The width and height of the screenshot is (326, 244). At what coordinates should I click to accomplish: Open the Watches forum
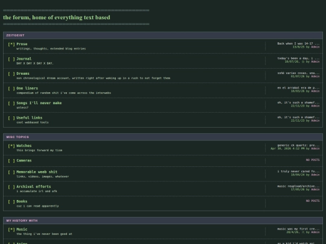(24, 146)
